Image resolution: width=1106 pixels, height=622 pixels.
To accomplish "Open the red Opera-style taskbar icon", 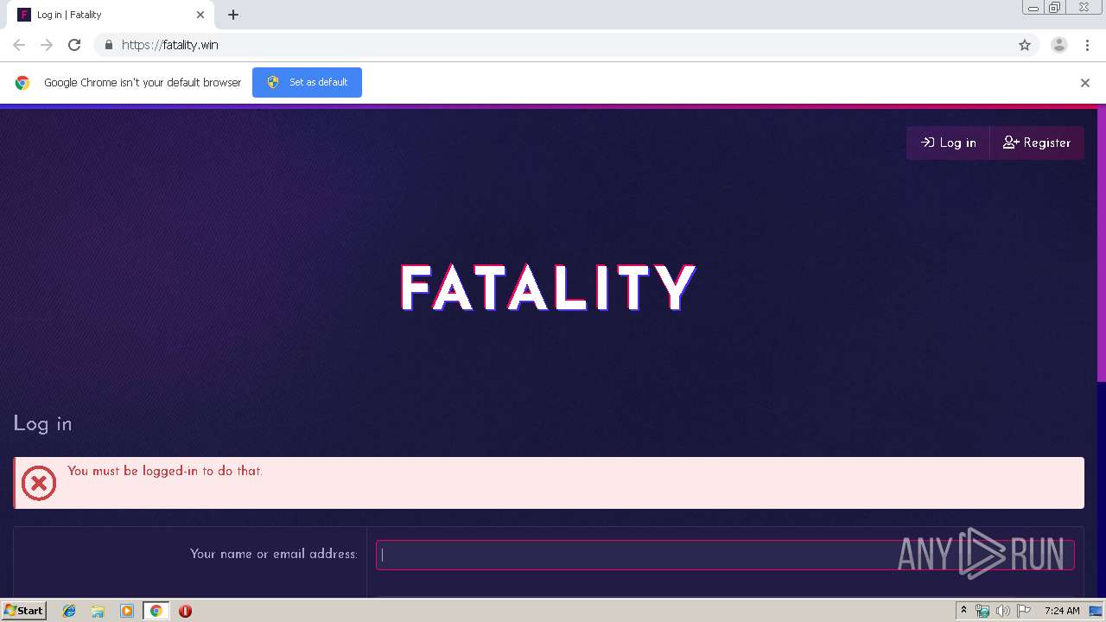I will tap(185, 611).
